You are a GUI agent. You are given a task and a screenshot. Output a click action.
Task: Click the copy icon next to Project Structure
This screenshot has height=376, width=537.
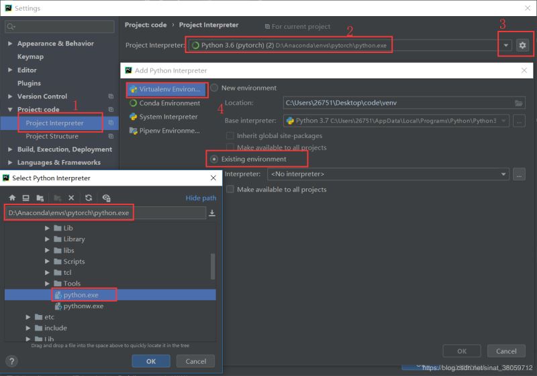point(111,136)
